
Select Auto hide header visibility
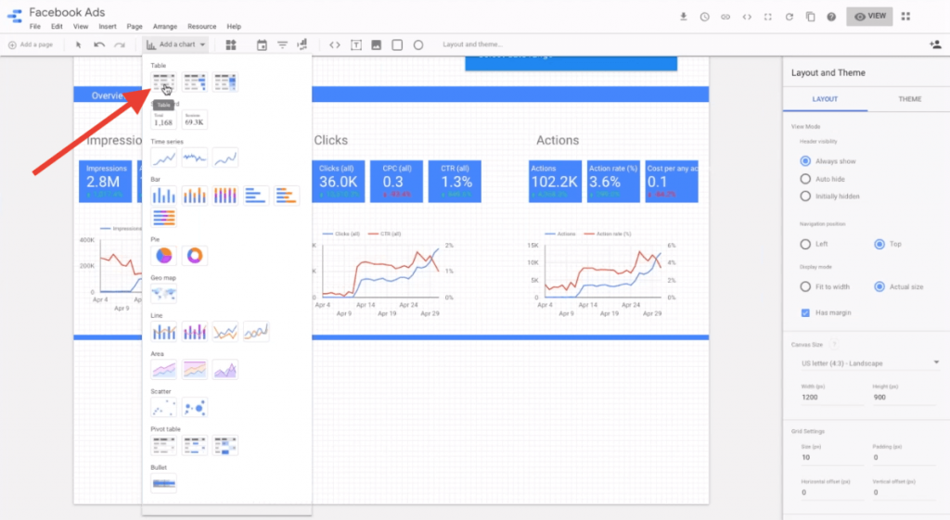805,179
